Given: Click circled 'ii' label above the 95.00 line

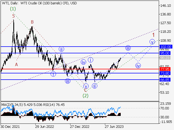Looking at the screenshot, I should [61, 49].
